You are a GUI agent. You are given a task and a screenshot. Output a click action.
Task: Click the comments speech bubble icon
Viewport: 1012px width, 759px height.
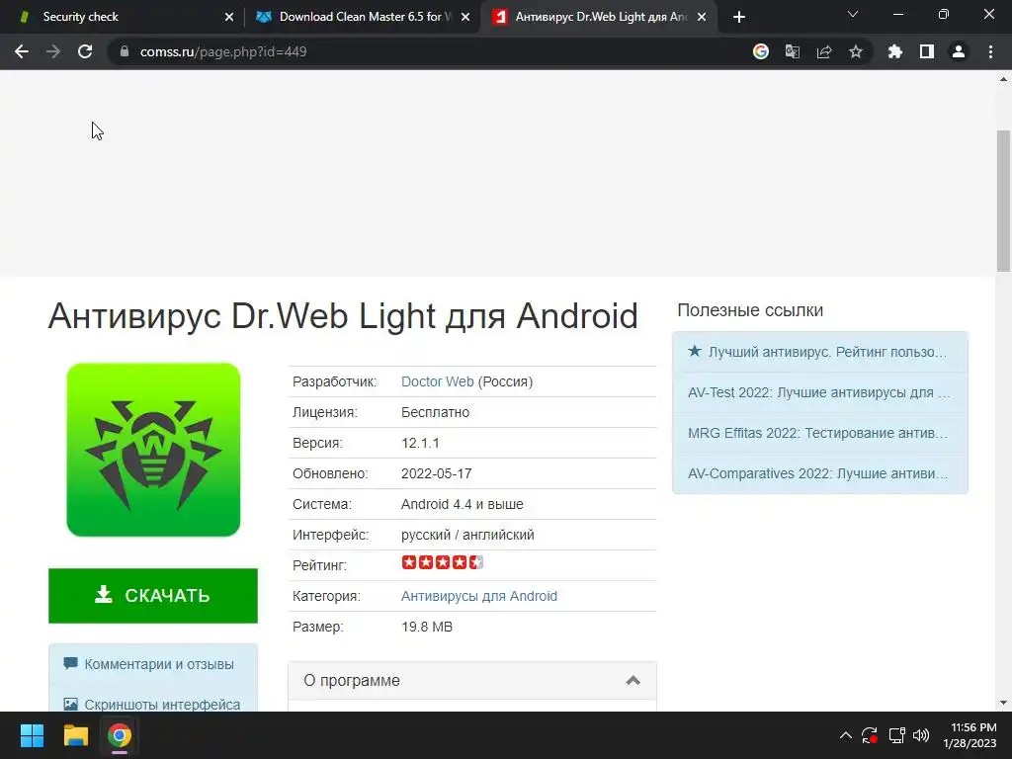[x=70, y=663]
